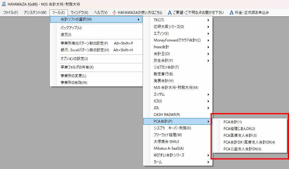This screenshot has height=169, width=289.
Task: Open 料金・正式版お申込み link text
Action: (x=252, y=13)
